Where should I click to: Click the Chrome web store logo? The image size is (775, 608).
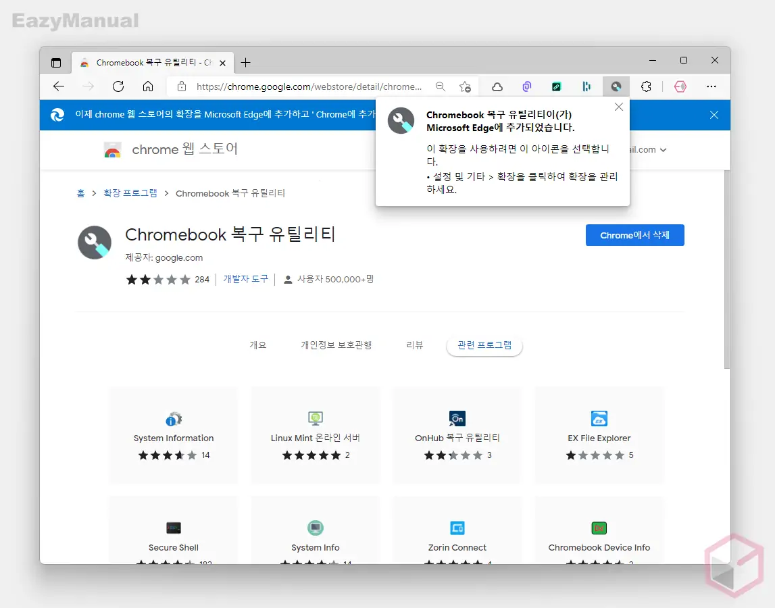113,149
